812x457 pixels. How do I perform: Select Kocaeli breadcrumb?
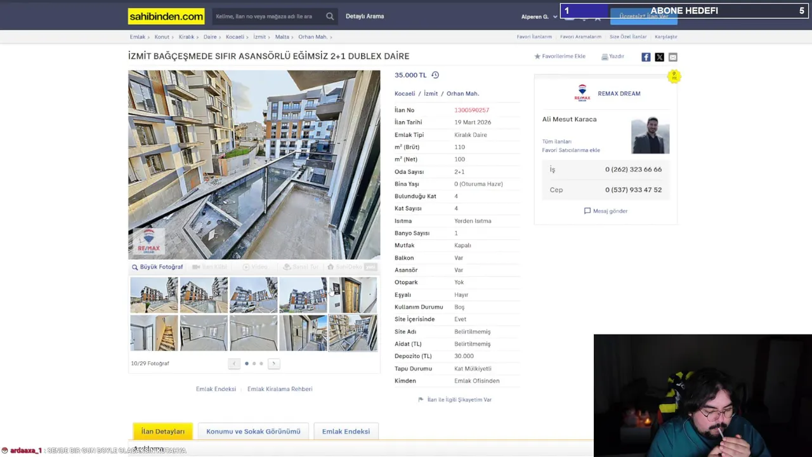coord(235,37)
